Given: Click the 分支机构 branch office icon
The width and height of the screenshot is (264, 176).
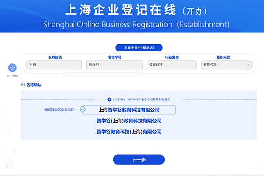Looking at the screenshot, I should pos(12,68).
